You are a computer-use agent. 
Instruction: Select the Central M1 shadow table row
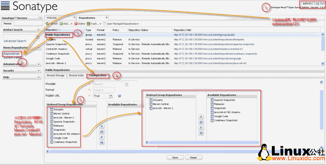coord(183,49)
